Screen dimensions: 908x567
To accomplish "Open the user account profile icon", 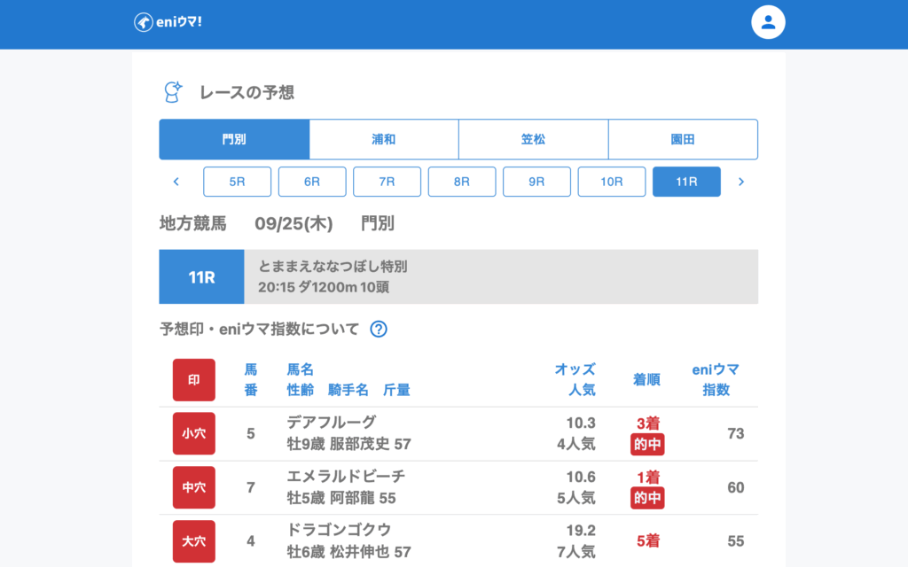I will point(768,23).
